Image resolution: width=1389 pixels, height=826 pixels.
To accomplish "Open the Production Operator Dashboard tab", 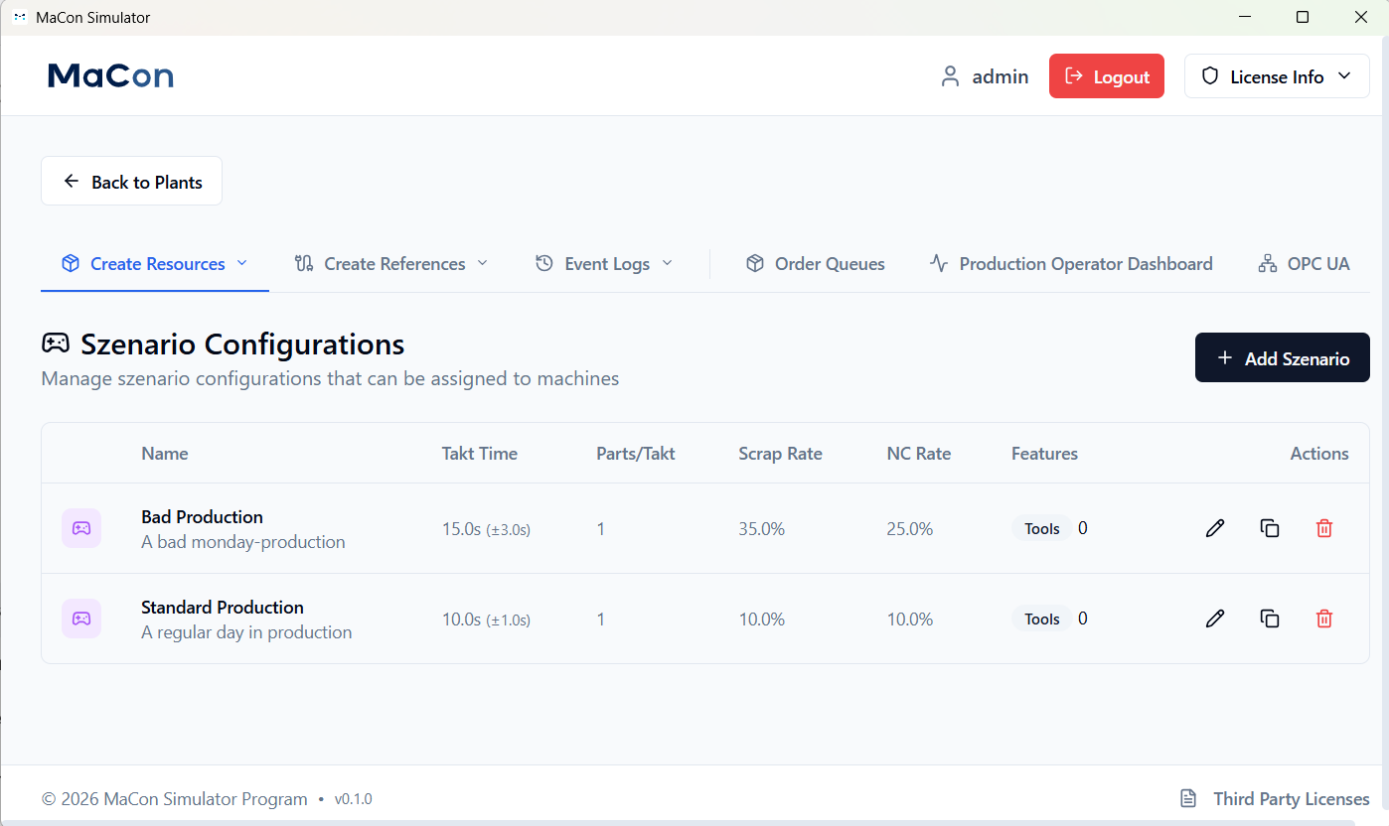I will (x=1071, y=264).
